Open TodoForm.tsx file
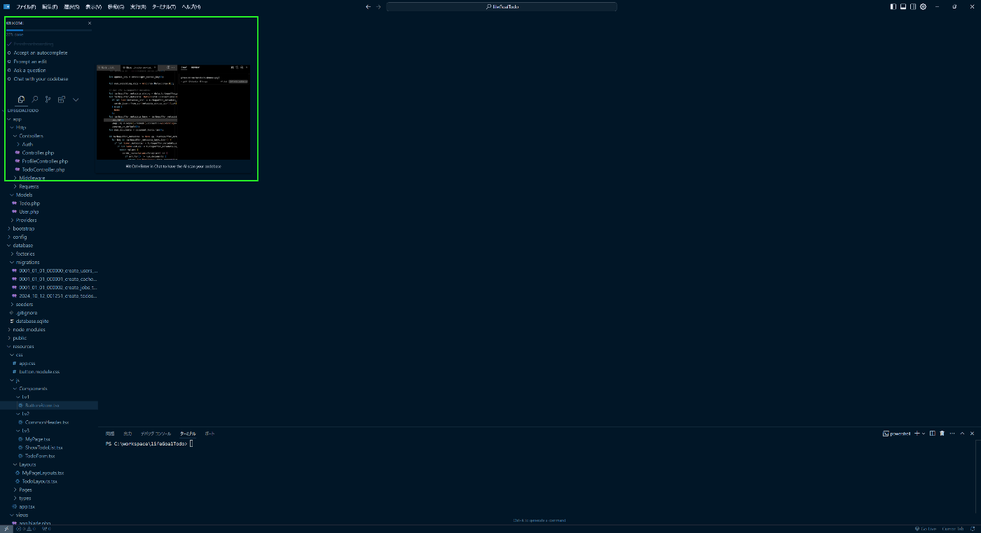The image size is (981, 533). [x=40, y=456]
